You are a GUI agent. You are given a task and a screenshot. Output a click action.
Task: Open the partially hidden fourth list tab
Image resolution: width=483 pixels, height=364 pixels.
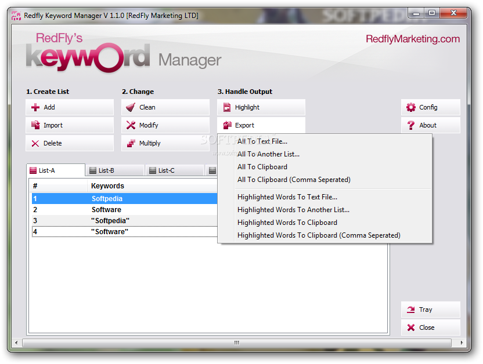(212, 170)
